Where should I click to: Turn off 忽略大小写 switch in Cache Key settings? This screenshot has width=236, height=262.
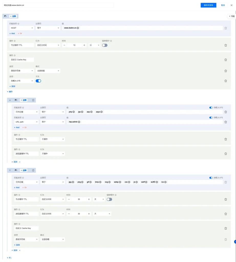coord(38,81)
